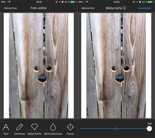Open the Bildschärfe diamond tool
Screen dimensions: 155x138
tap(34, 127)
